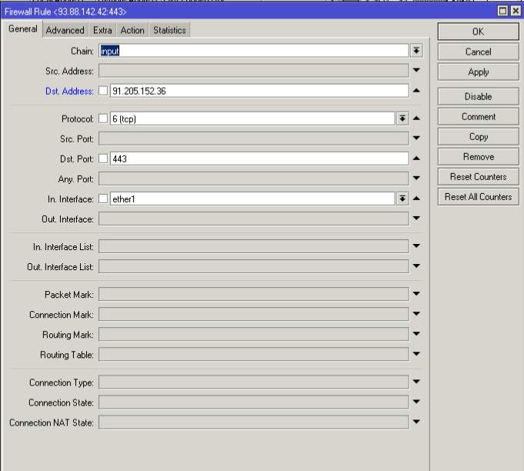Click the Reset Counters button

[478, 177]
